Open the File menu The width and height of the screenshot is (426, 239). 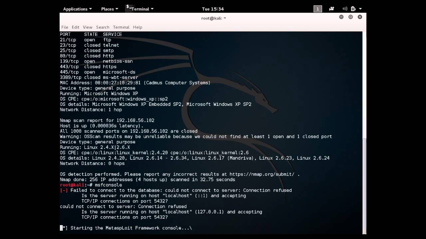click(x=65, y=27)
